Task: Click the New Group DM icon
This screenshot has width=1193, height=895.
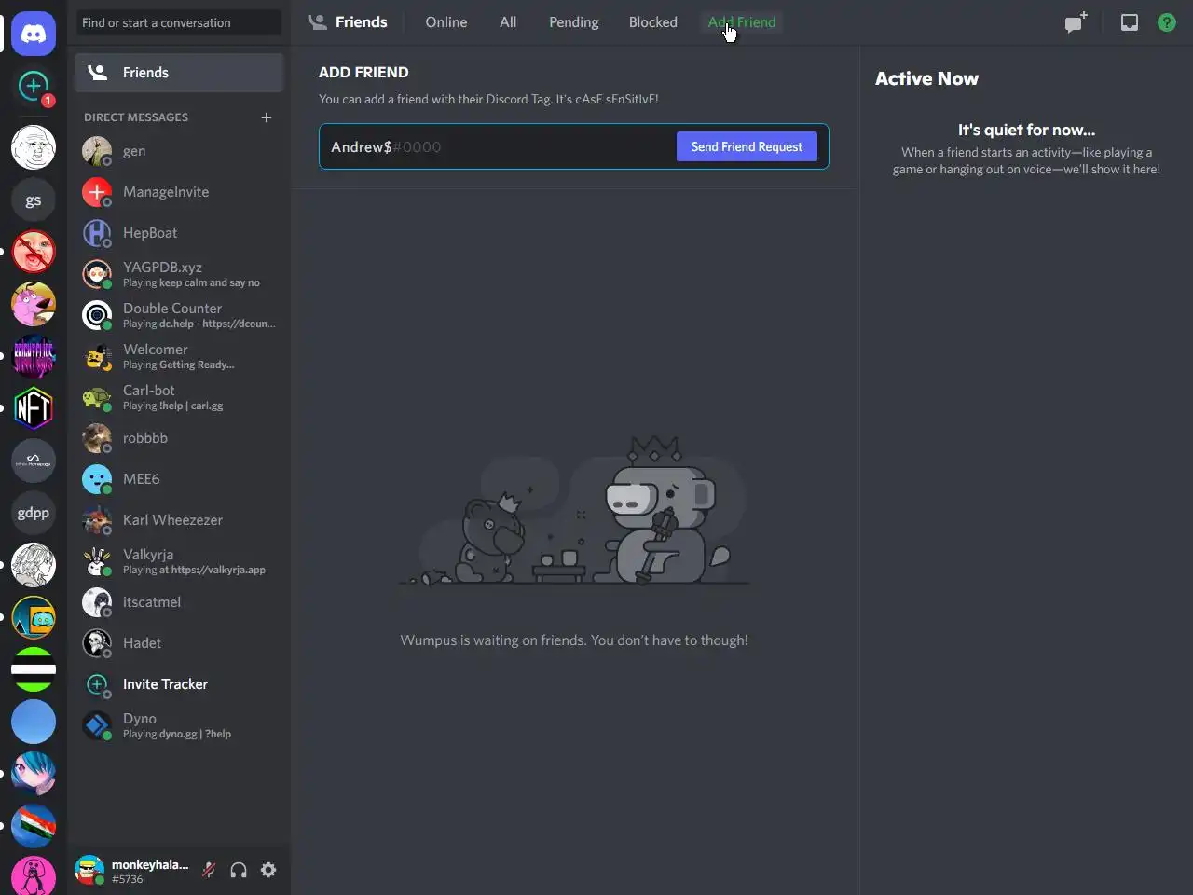Action: (x=1076, y=22)
